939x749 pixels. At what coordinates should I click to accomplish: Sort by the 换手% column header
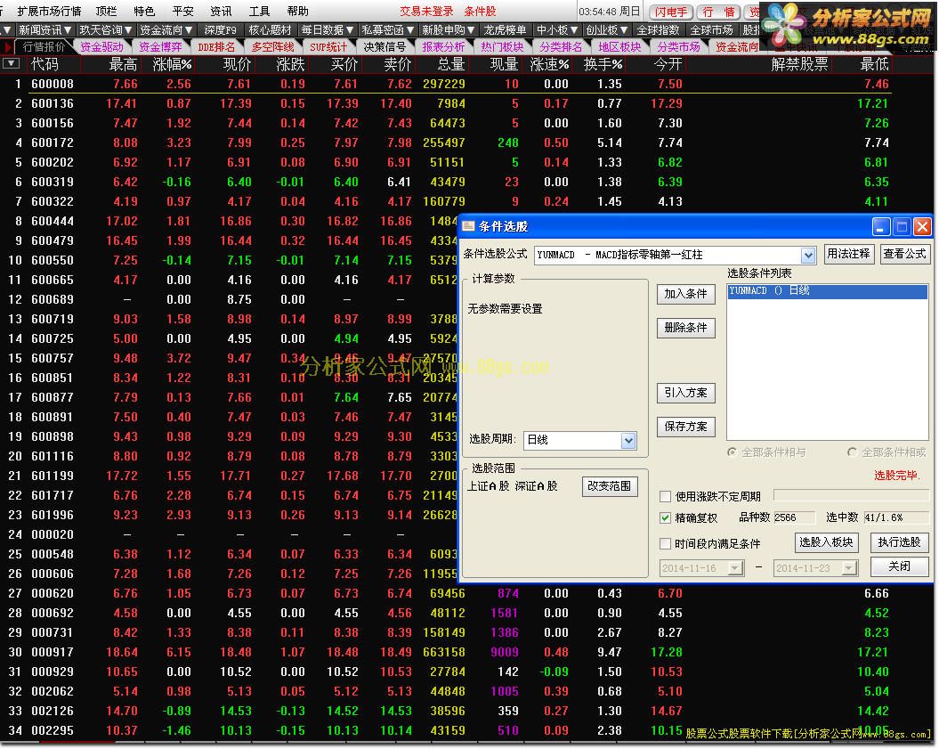pyautogui.click(x=603, y=64)
